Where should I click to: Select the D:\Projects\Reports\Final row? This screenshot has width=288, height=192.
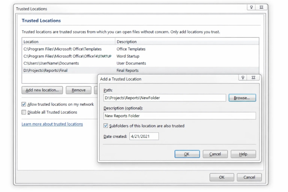46,70
